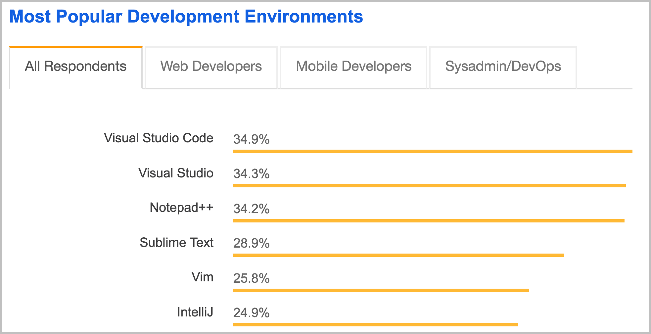This screenshot has height=334, width=651.
Task: Switch to the Web Developers tab
Action: pos(211,68)
